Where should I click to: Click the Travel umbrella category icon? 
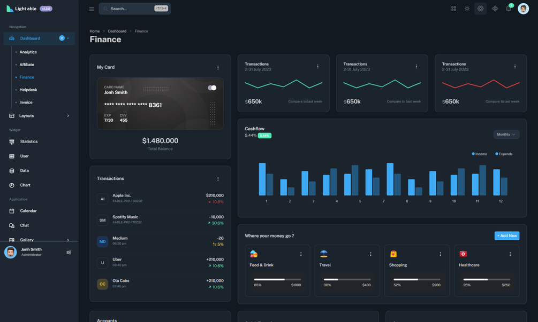point(323,254)
